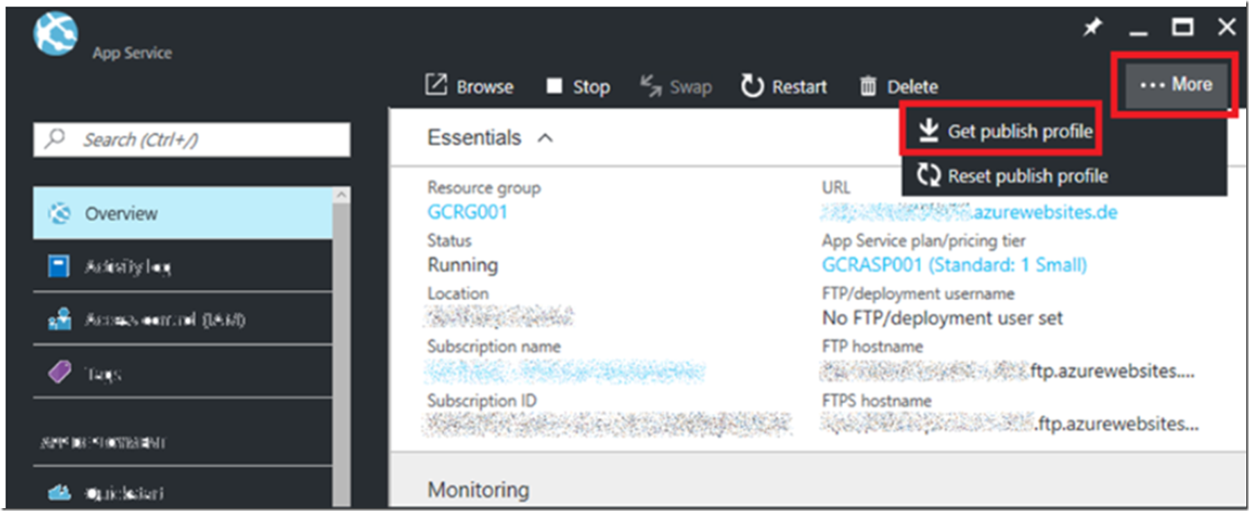Select Overview in the sidebar
This screenshot has height=511, width=1249.
182,213
